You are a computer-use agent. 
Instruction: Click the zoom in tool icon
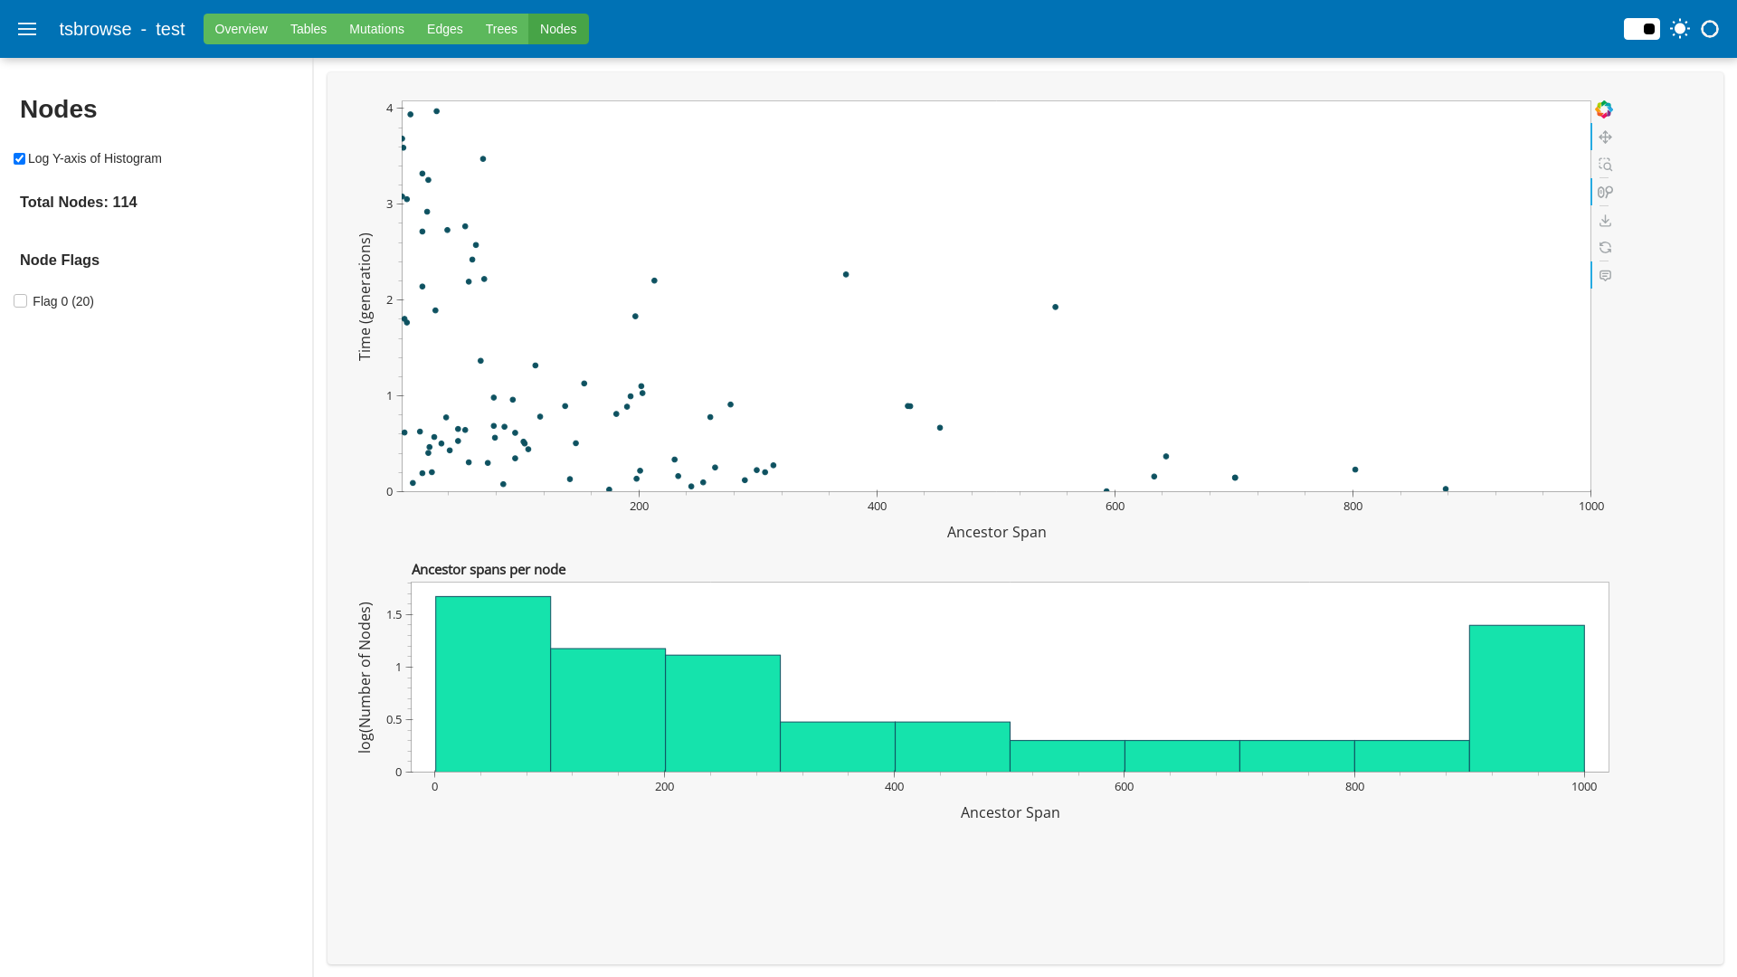[x=1605, y=165]
